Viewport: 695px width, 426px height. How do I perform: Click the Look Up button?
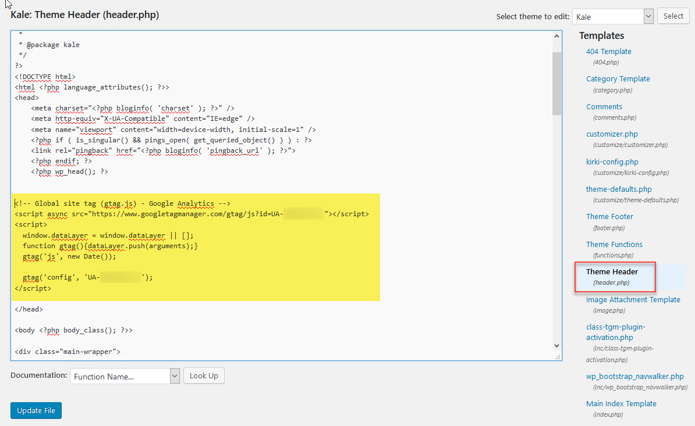[x=204, y=376]
